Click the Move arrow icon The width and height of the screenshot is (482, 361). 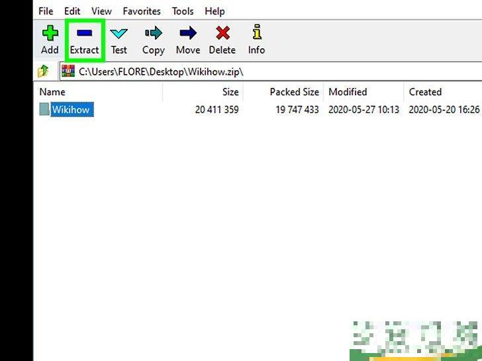click(x=188, y=33)
